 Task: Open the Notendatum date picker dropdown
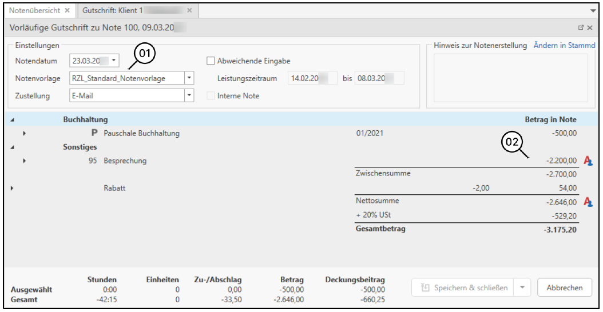[114, 61]
